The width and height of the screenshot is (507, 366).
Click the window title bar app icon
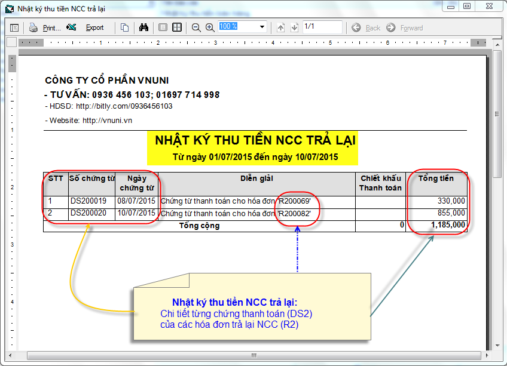pos(10,8)
